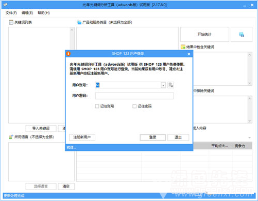Viewport: 258px width, 201px height.
Task: Click the user account icon button beside dropdown
Action: pos(170,85)
